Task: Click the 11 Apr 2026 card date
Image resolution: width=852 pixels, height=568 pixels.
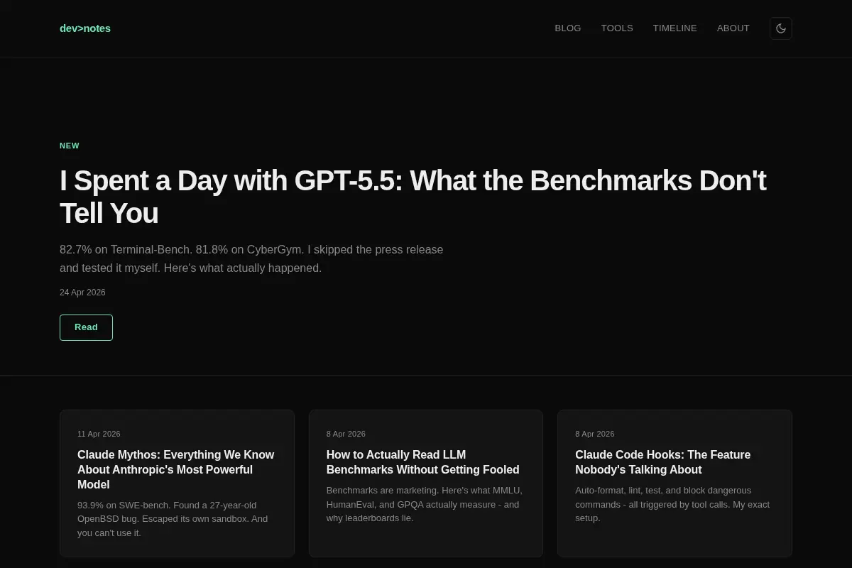Action: coord(99,434)
